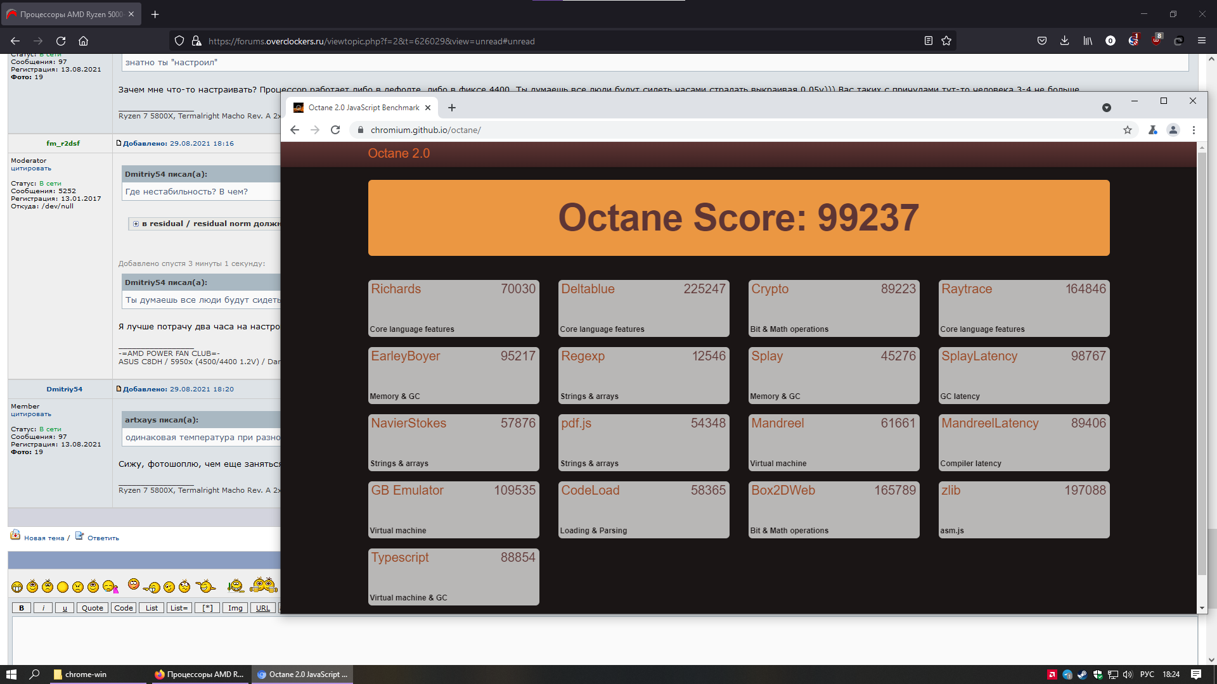Insert the beer-toasting smileys emoticon
The width and height of the screenshot is (1217, 684).
pyautogui.click(x=264, y=586)
